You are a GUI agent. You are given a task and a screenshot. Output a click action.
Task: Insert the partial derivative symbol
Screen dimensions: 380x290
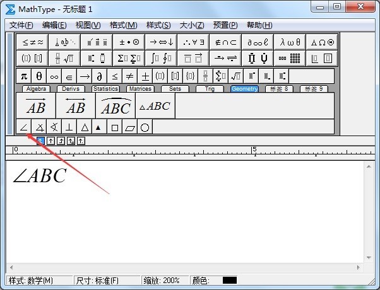[x=99, y=76]
